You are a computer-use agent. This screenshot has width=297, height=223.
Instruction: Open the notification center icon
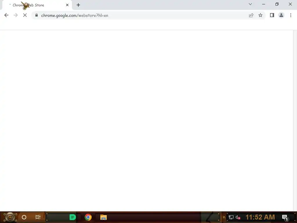[285, 217]
